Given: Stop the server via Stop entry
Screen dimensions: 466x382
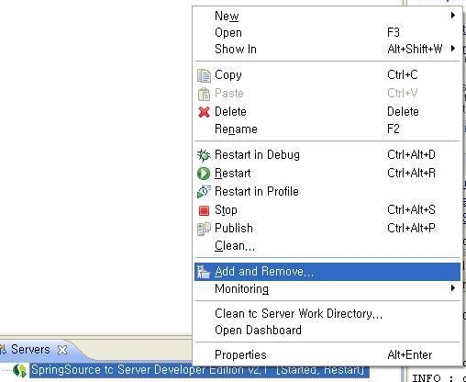Looking at the screenshot, I should tap(327, 210).
